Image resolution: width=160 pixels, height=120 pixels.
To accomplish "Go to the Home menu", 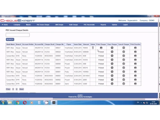I will click(x=5, y=25).
